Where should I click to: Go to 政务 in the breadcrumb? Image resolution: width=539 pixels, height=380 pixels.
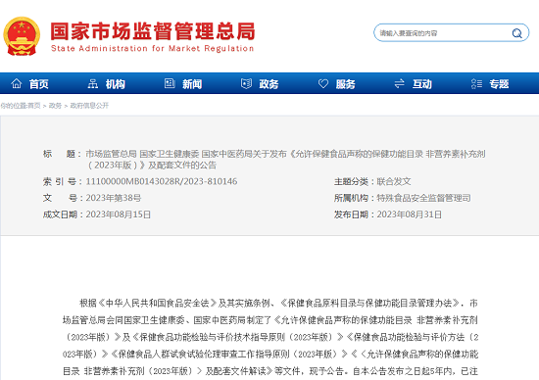click(x=55, y=106)
